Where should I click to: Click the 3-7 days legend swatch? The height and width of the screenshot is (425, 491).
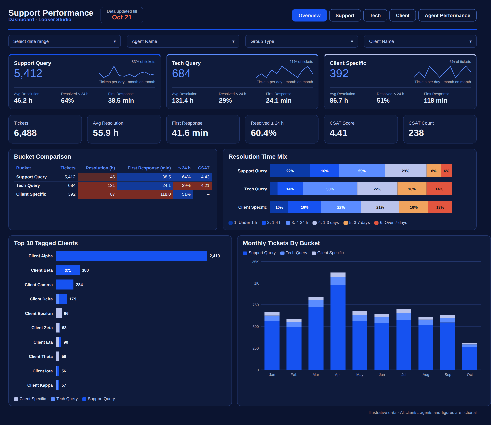point(346,223)
